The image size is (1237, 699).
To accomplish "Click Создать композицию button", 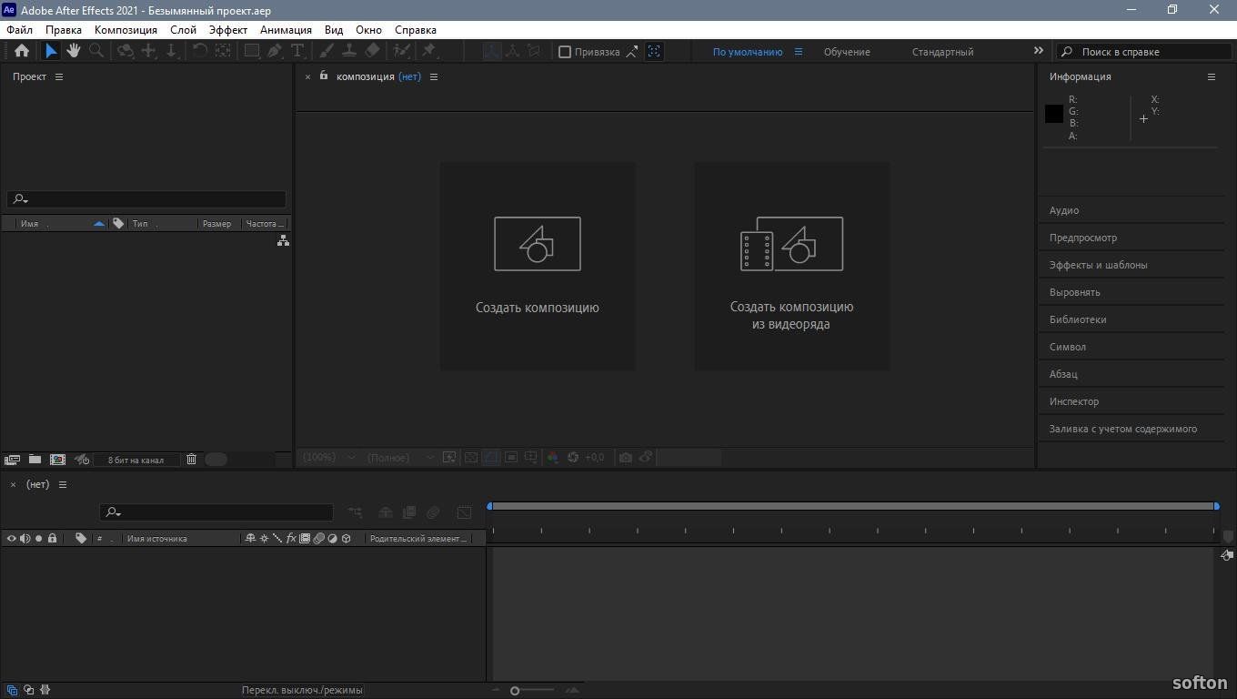I will click(538, 266).
